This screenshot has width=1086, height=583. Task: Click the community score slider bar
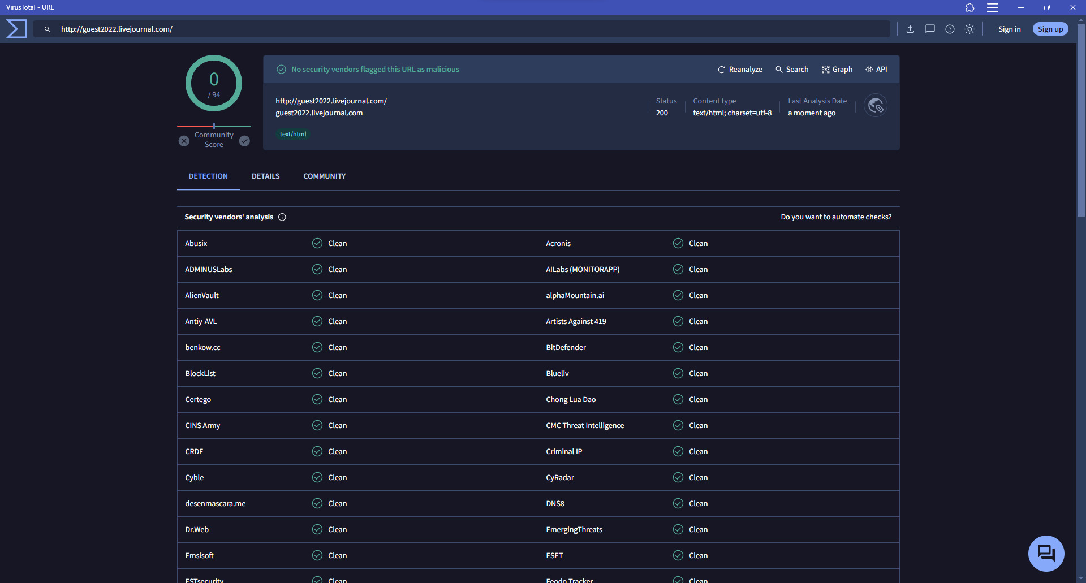click(214, 126)
